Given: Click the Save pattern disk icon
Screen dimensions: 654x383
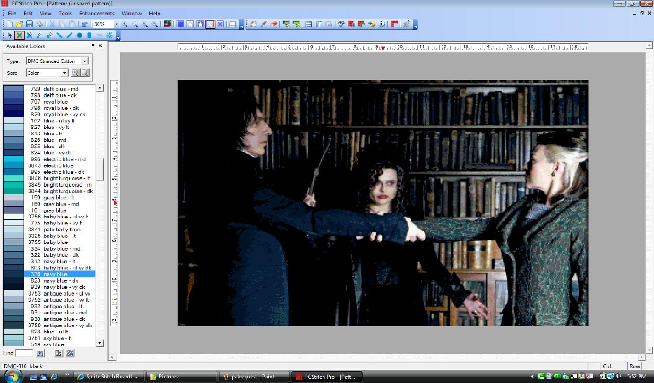Looking at the screenshot, I should 29,24.
